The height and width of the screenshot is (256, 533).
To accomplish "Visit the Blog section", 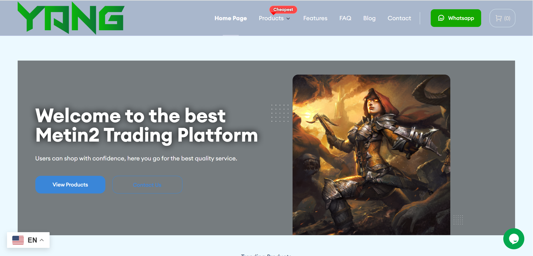I will click(369, 18).
